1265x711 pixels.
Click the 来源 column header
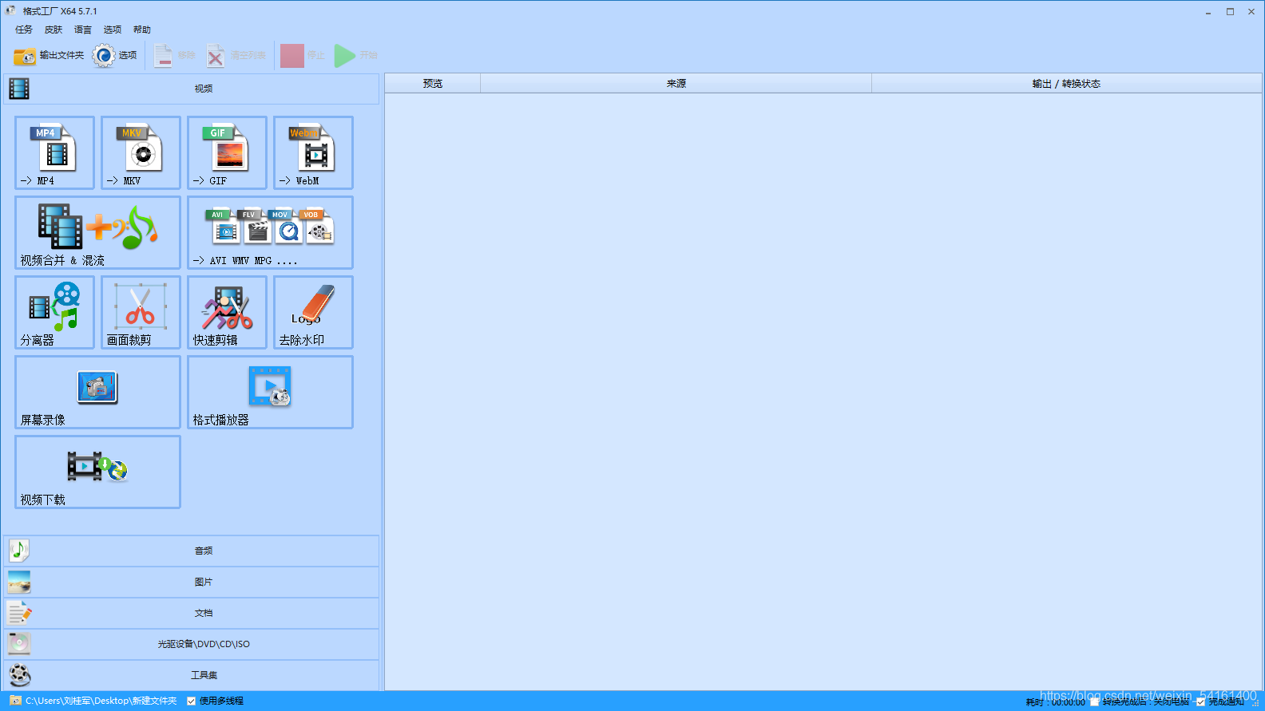click(x=676, y=84)
